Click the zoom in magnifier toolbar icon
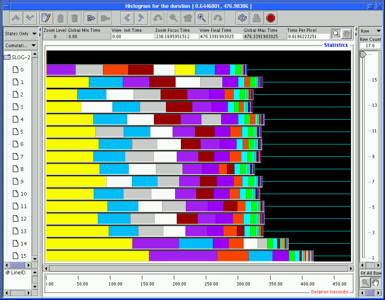Screen dimensions: 385x300 202,18
